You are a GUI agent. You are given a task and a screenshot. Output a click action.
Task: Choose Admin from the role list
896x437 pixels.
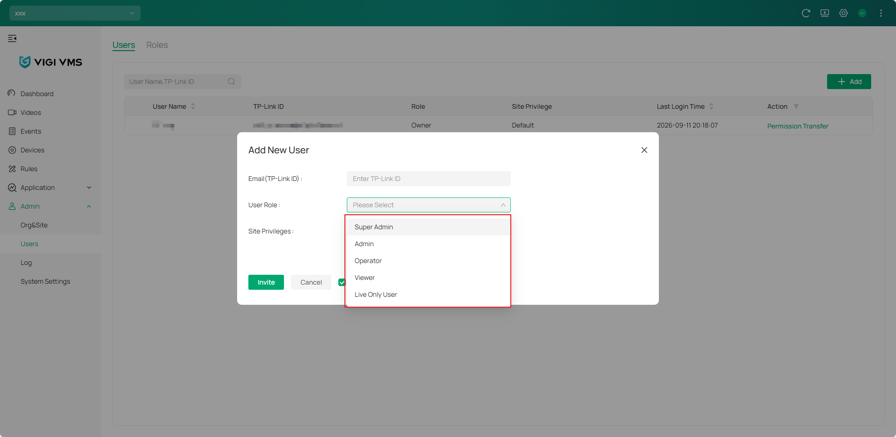click(x=428, y=244)
